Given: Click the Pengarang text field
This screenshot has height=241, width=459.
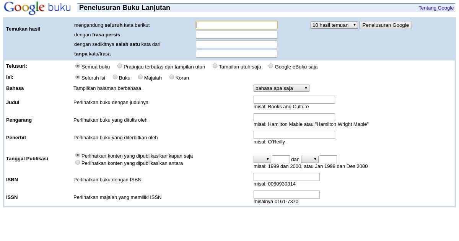Looking at the screenshot, I should pyautogui.click(x=294, y=117).
